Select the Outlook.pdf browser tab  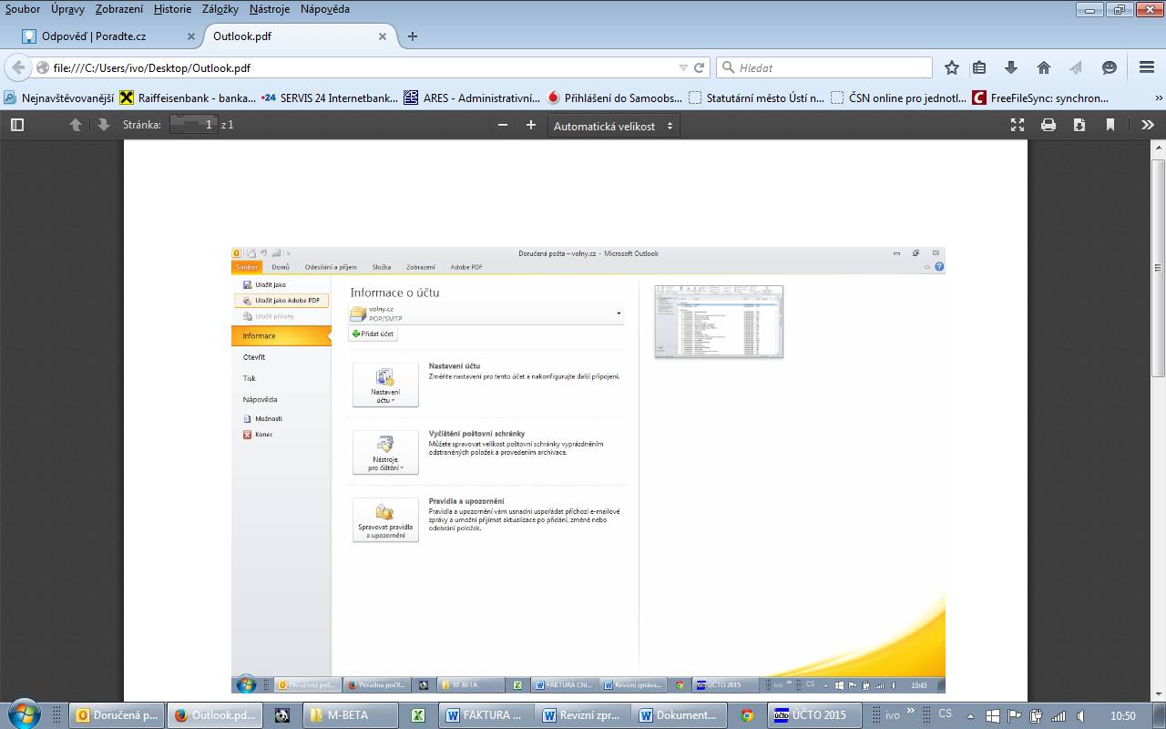[x=299, y=36]
